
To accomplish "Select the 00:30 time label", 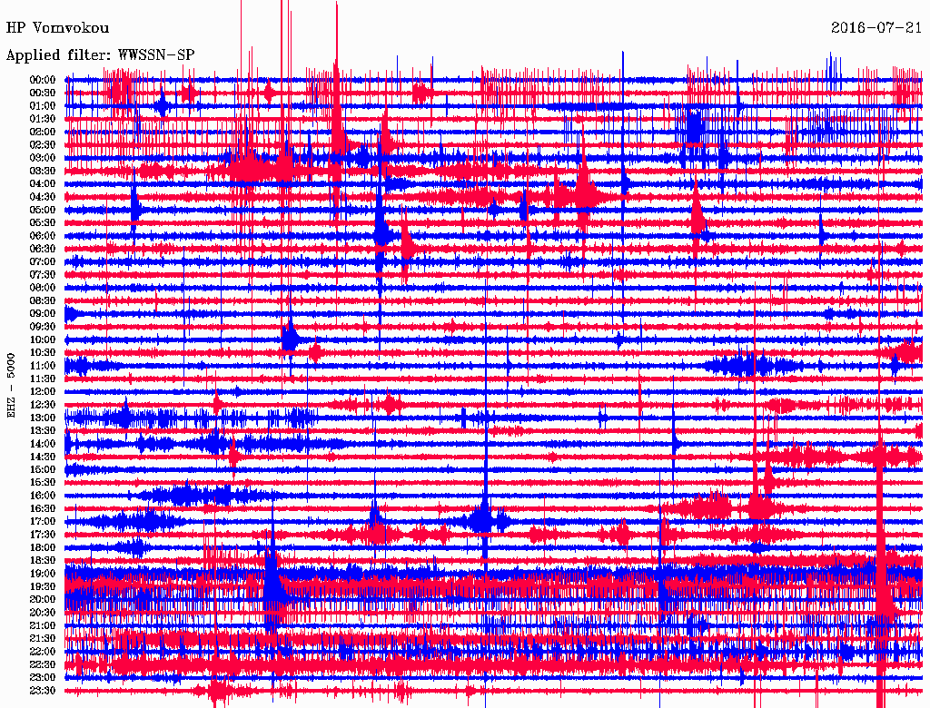I will pos(43,93).
